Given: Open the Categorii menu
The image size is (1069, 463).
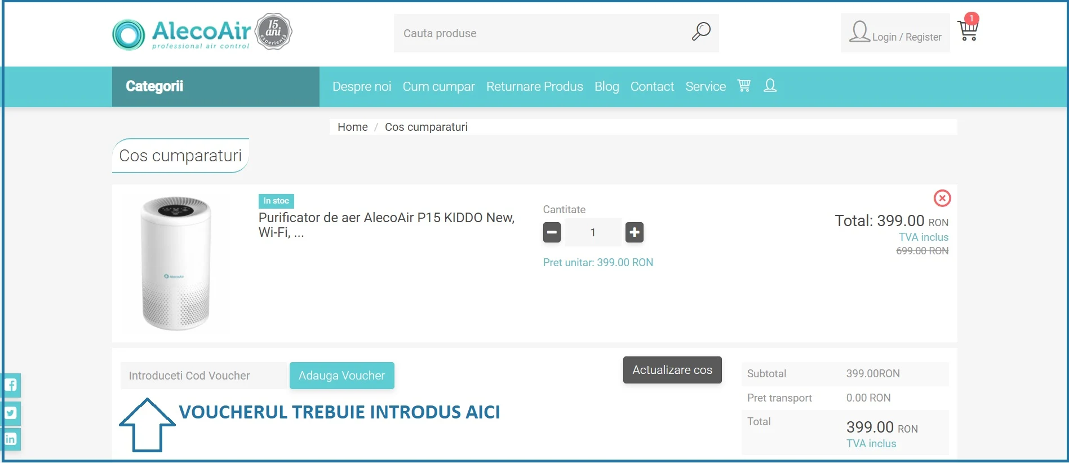Looking at the screenshot, I should click(216, 86).
